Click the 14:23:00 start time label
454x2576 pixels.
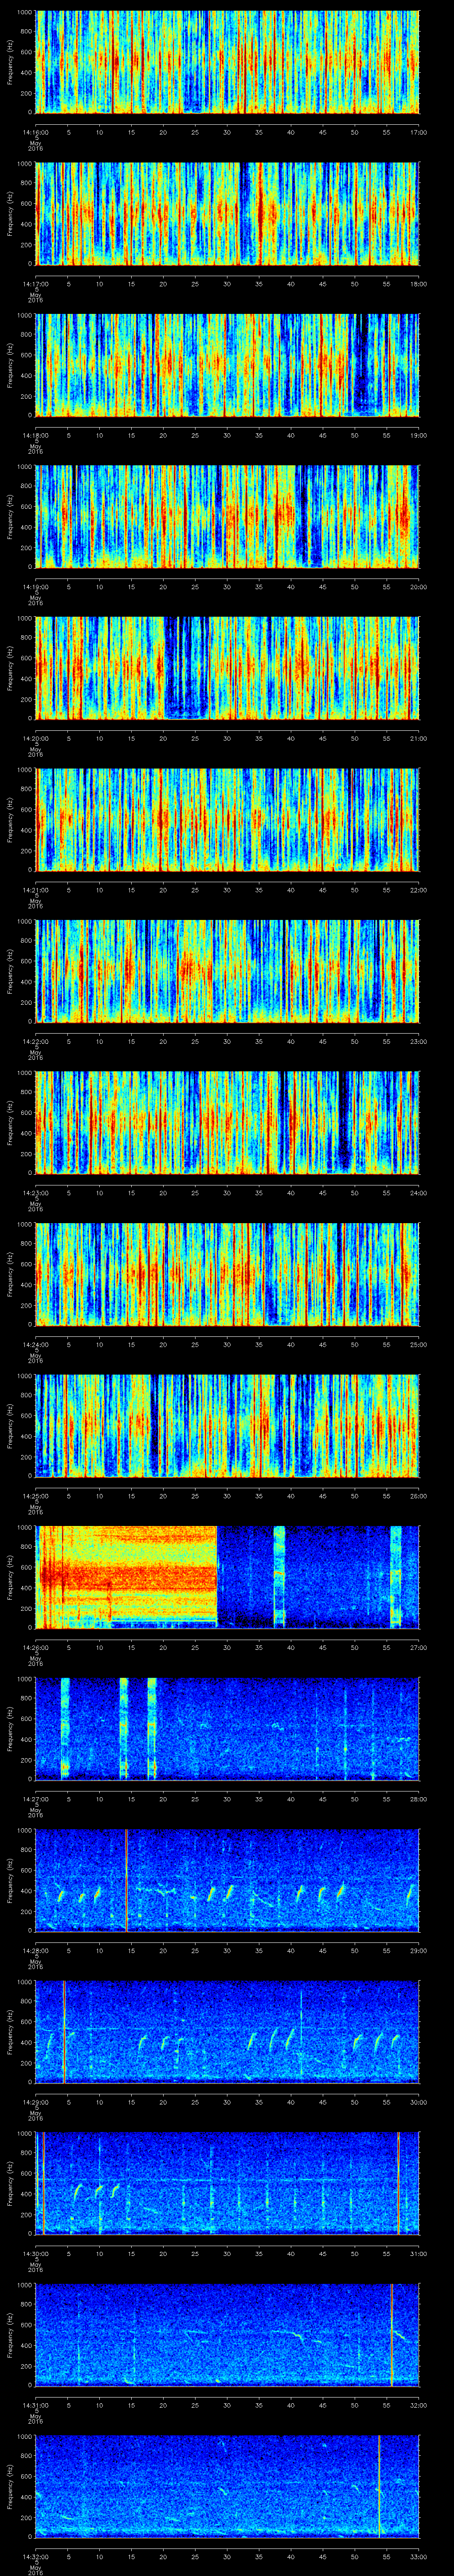tap(36, 1193)
